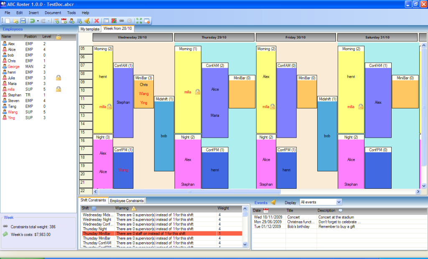Click the chain link constraints icon
The height and width of the screenshot is (259, 428).
tap(122, 21)
